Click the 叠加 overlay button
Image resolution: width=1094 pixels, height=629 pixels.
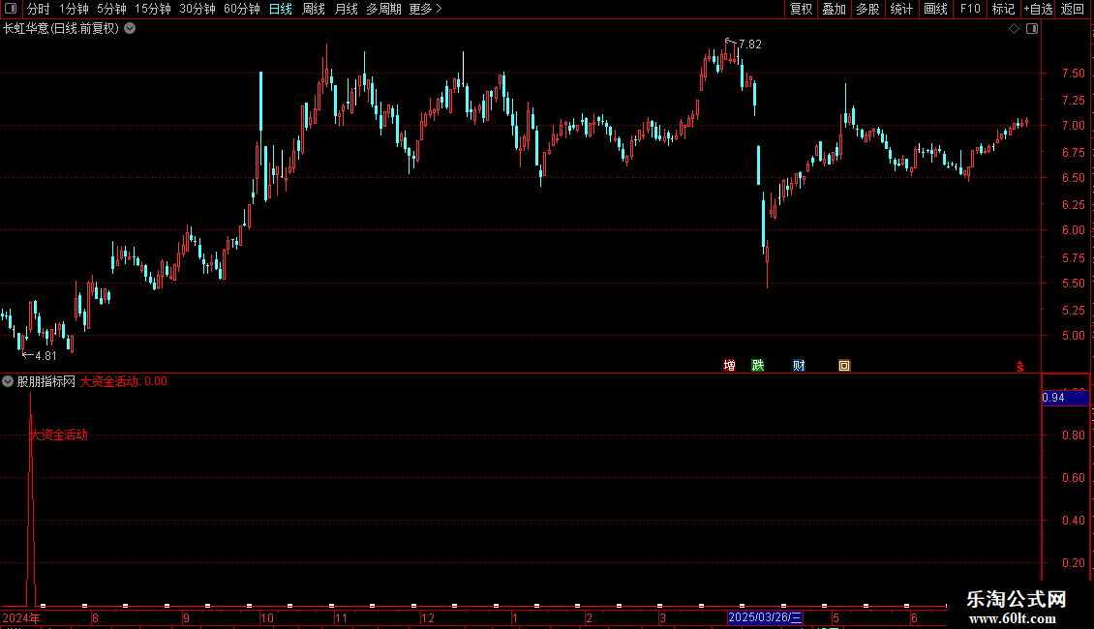pyautogui.click(x=835, y=9)
